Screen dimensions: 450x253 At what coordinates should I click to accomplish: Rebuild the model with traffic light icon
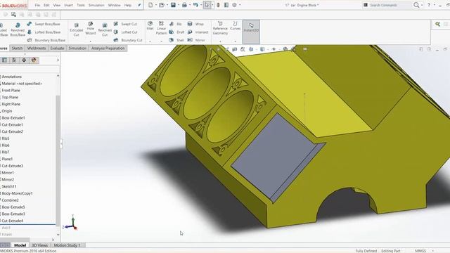(218, 5)
